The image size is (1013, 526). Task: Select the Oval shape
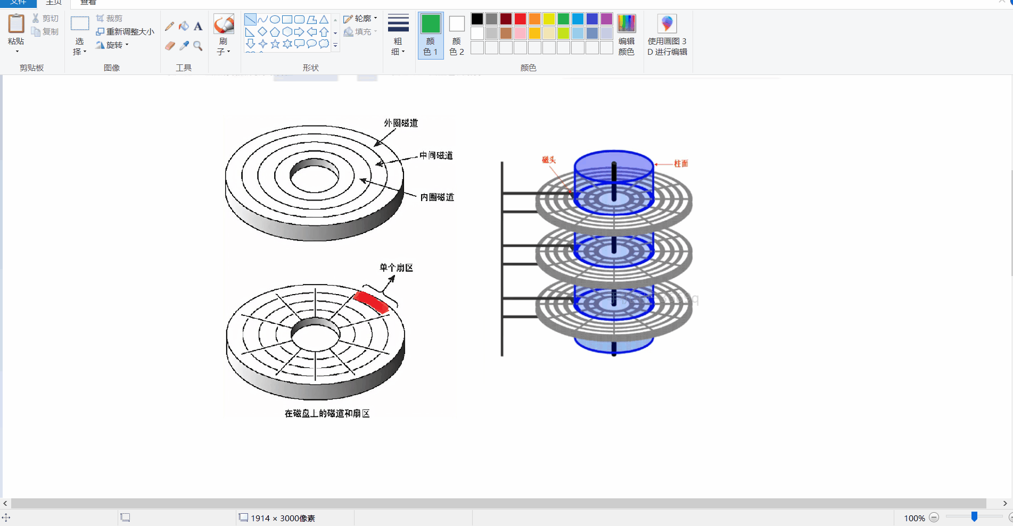click(x=275, y=20)
